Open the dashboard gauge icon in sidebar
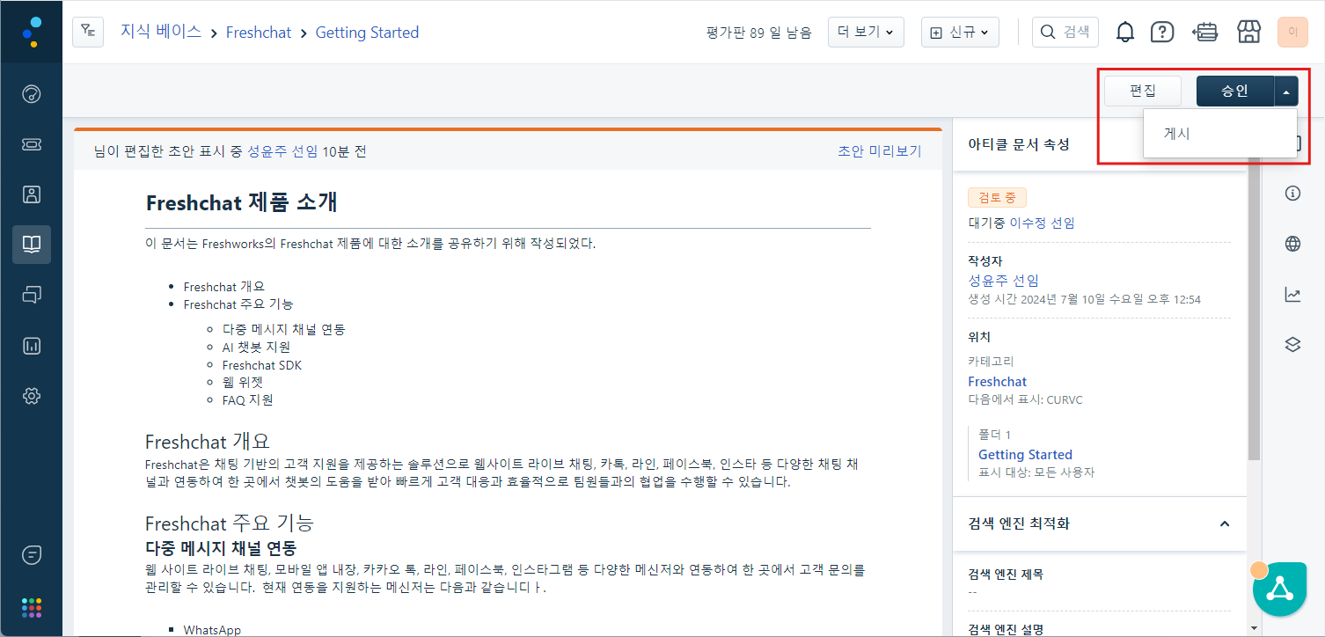The width and height of the screenshot is (1325, 637). point(32,94)
